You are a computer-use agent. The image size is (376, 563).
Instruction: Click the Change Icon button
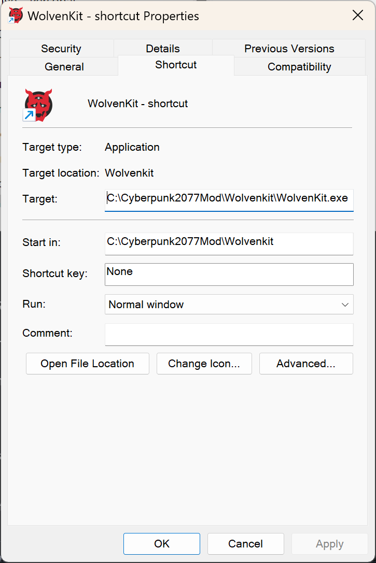pos(204,364)
